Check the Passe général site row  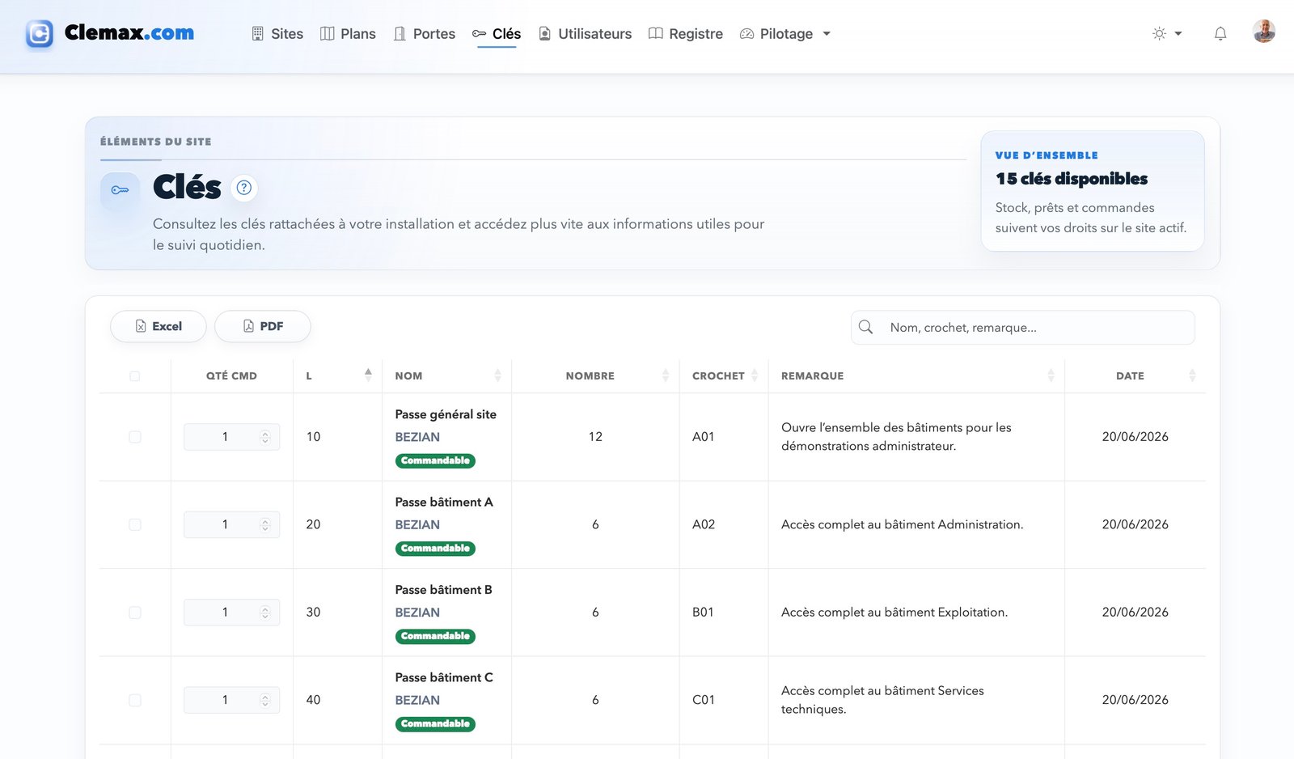click(135, 437)
